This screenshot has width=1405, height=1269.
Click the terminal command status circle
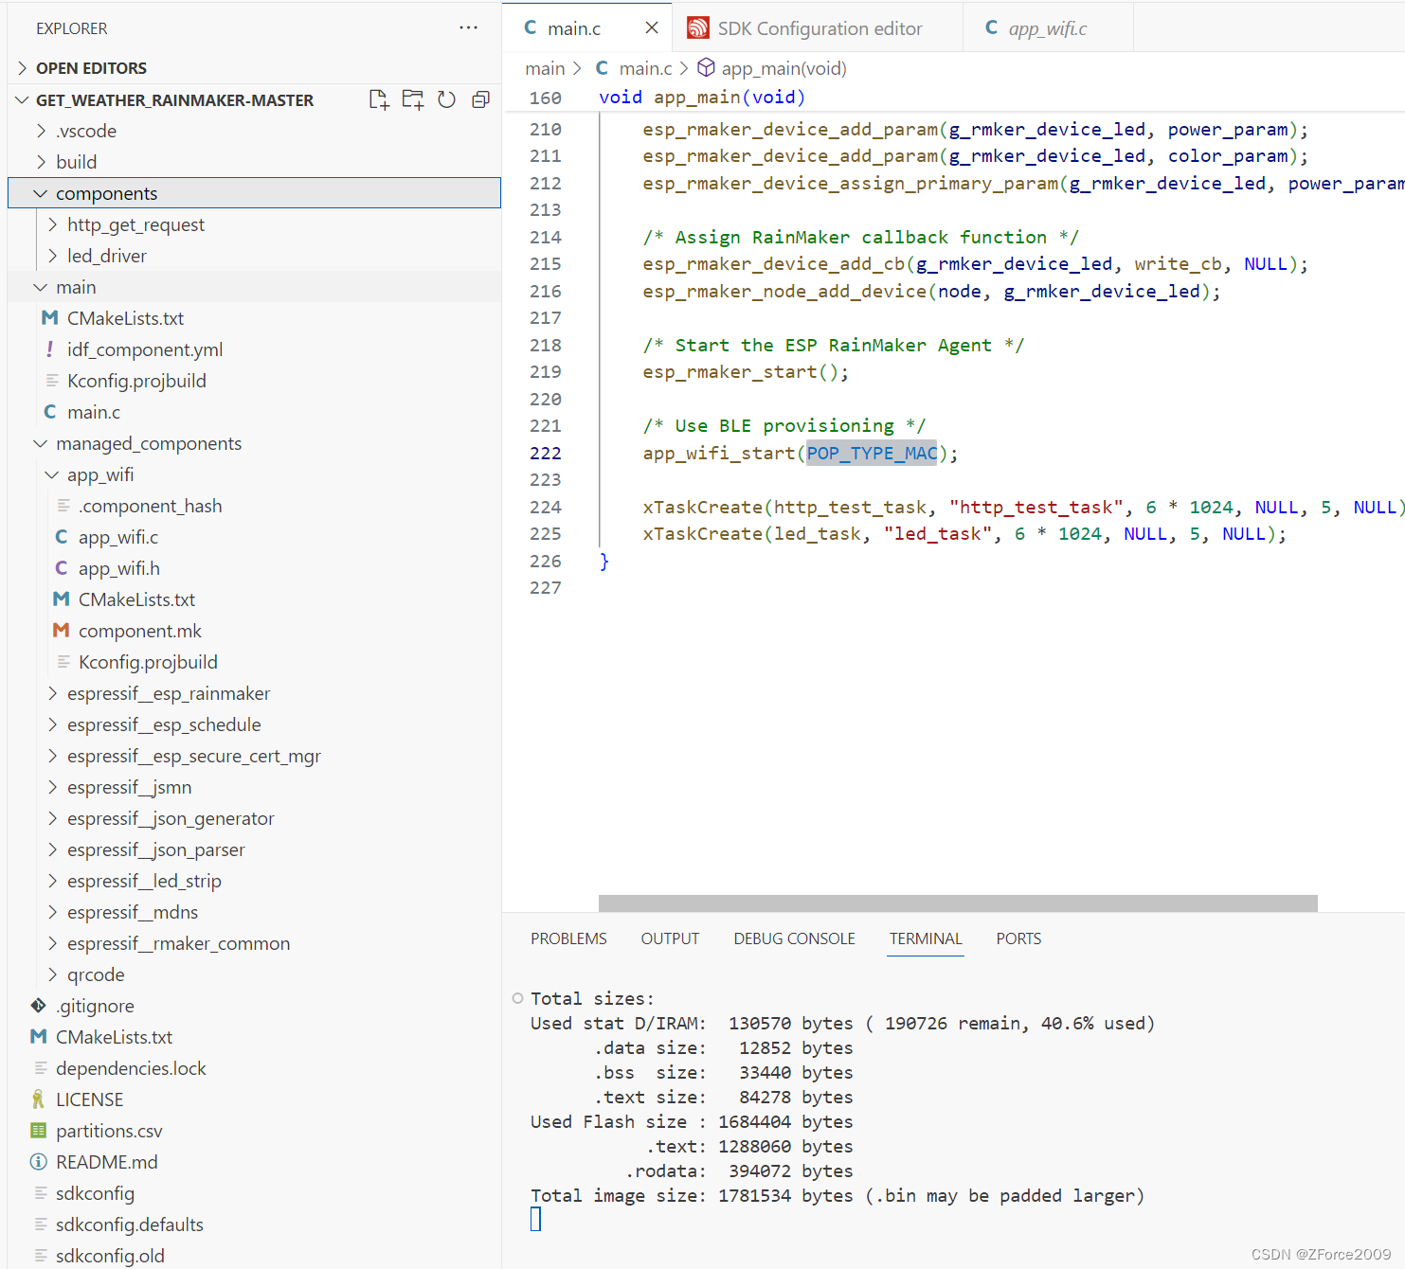click(517, 998)
